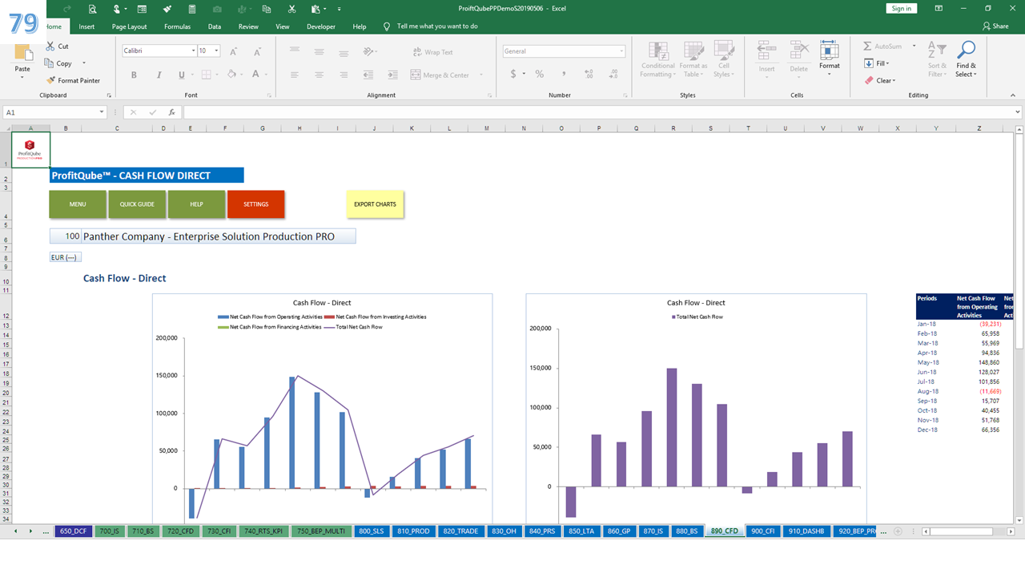Click the Orientation text angle icon
This screenshot has height=577, width=1025.
pyautogui.click(x=368, y=52)
